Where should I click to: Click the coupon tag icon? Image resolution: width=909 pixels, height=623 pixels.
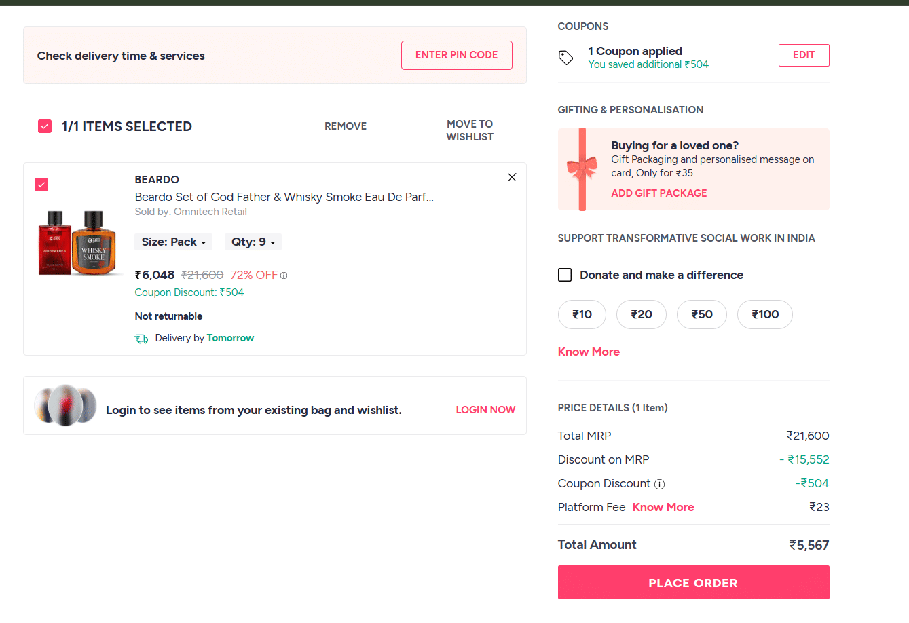(565, 58)
